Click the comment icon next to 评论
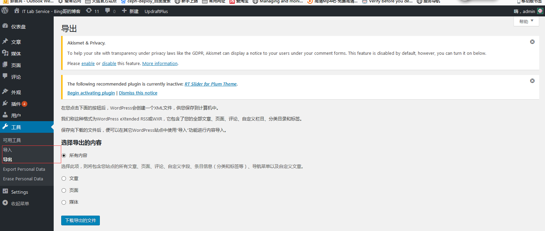The image size is (545, 231). tap(5, 76)
